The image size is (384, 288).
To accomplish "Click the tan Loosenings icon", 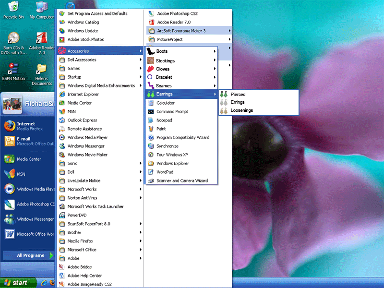I will [224, 110].
